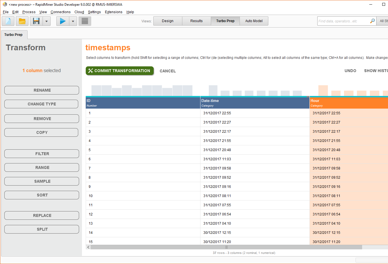
Task: Click the Remove button
Action: [x=42, y=119]
